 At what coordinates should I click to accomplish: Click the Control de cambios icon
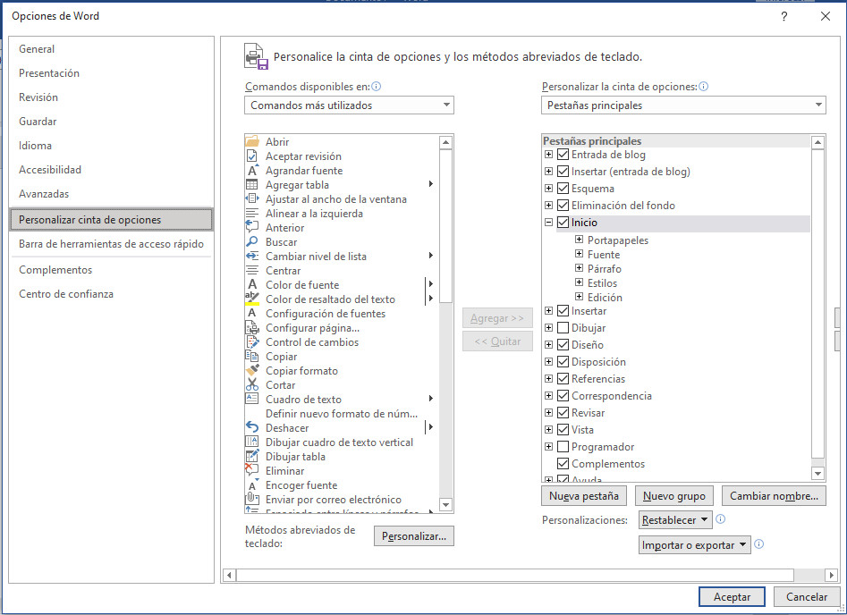(x=252, y=342)
